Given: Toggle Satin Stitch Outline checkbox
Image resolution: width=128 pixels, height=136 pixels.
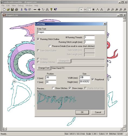Looking at the screenshot, I should coord(38,51).
